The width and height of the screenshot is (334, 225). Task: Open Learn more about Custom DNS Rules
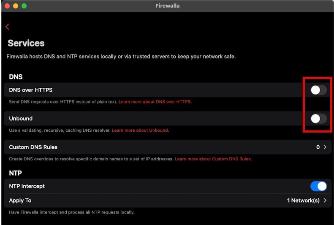(x=213, y=159)
